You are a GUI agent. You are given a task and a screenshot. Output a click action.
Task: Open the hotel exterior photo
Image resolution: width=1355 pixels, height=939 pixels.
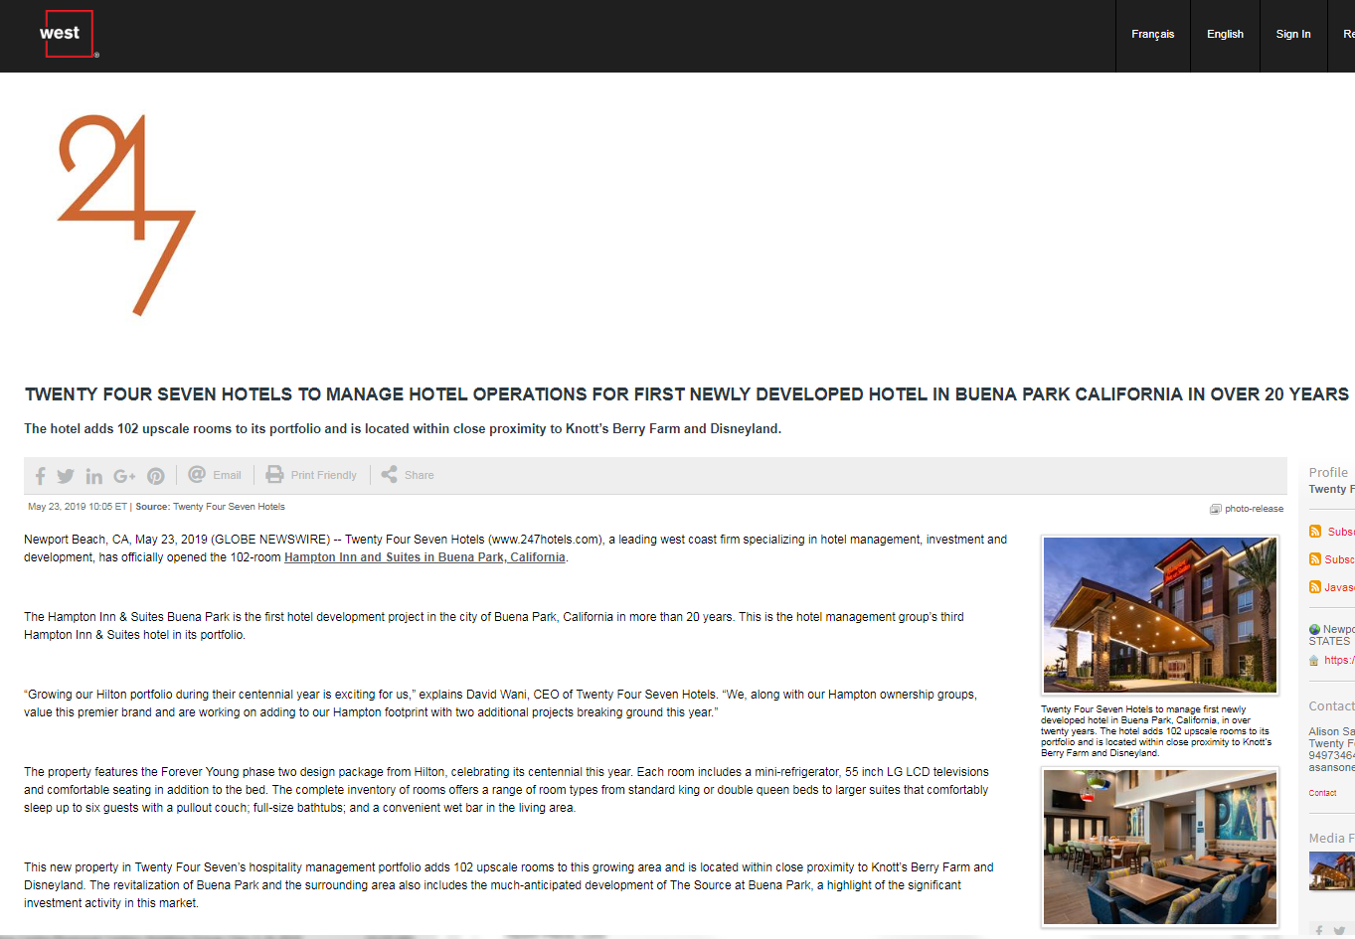pos(1160,615)
